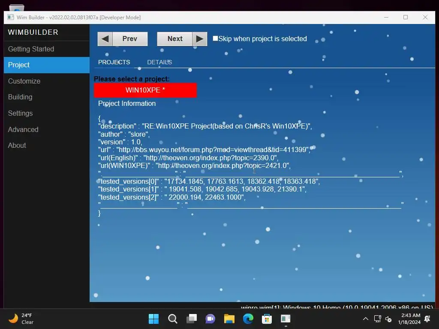Image resolution: width=439 pixels, height=329 pixels.
Task: Open the Advanced sidebar item
Action: pyautogui.click(x=47, y=129)
